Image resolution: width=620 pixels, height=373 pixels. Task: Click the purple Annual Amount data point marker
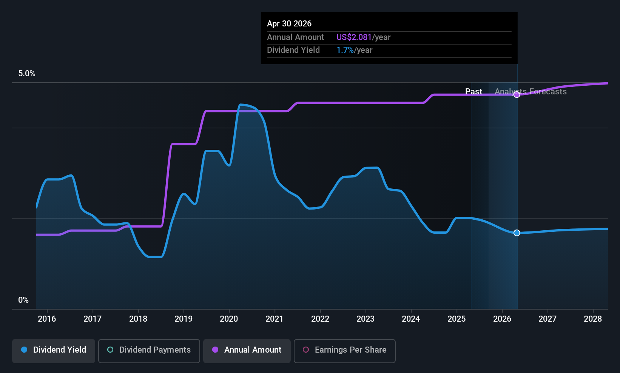(517, 95)
